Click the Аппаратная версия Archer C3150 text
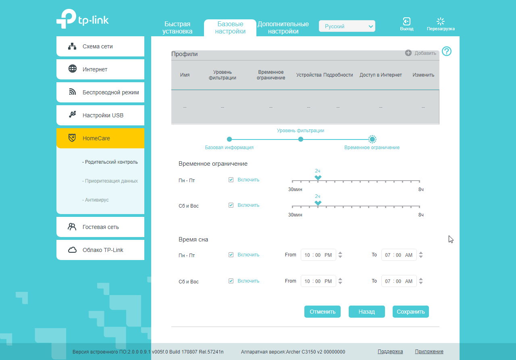 [293, 352]
